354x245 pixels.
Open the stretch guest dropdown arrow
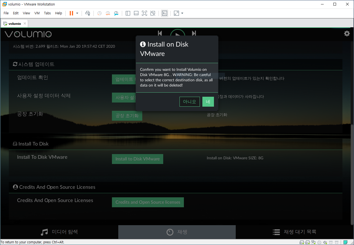coord(182,13)
